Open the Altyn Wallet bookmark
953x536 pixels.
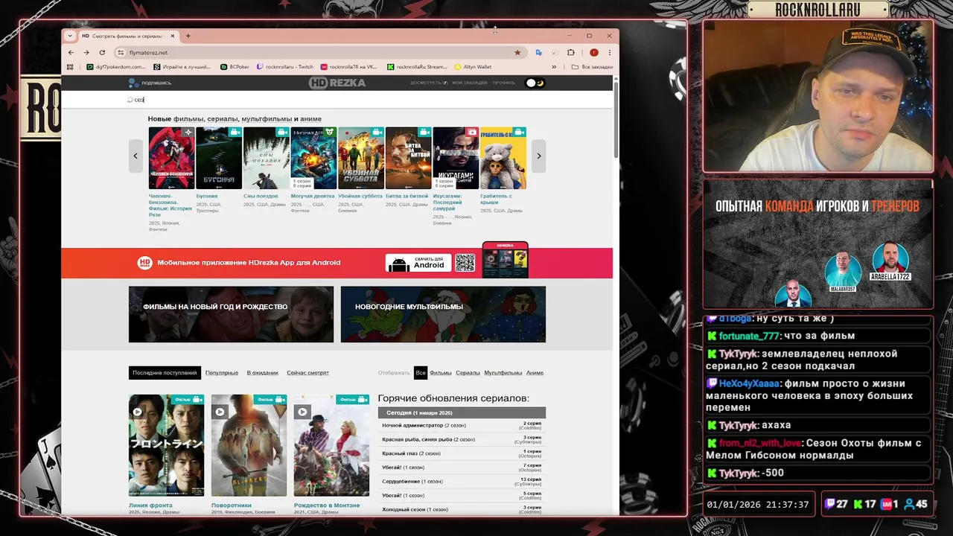pyautogui.click(x=473, y=66)
